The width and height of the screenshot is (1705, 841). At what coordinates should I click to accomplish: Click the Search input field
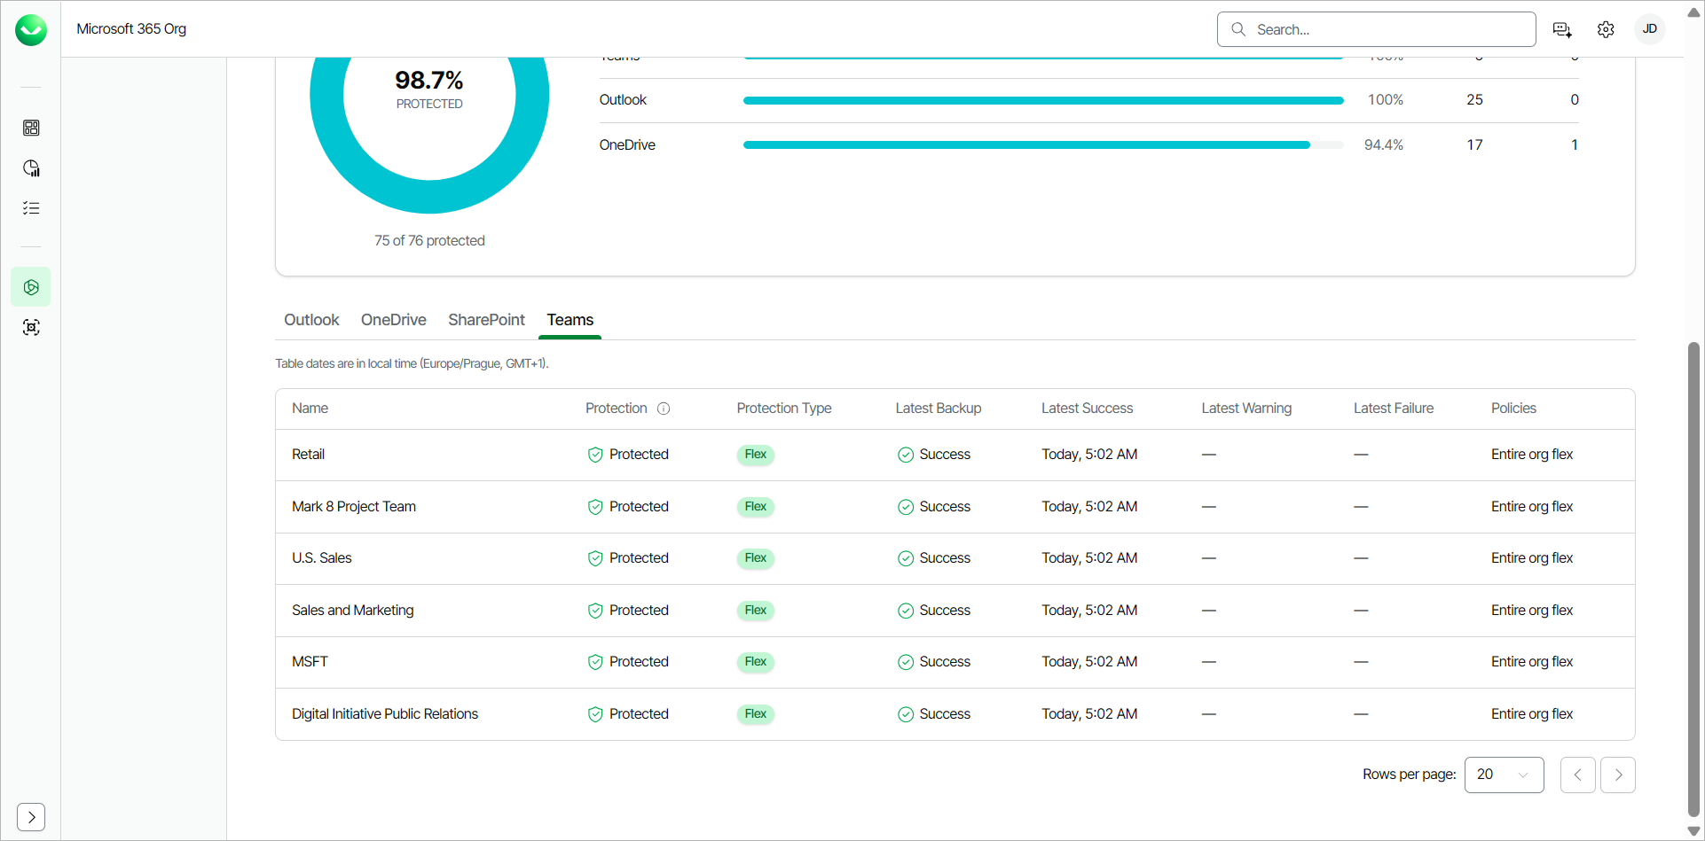pos(1377,29)
